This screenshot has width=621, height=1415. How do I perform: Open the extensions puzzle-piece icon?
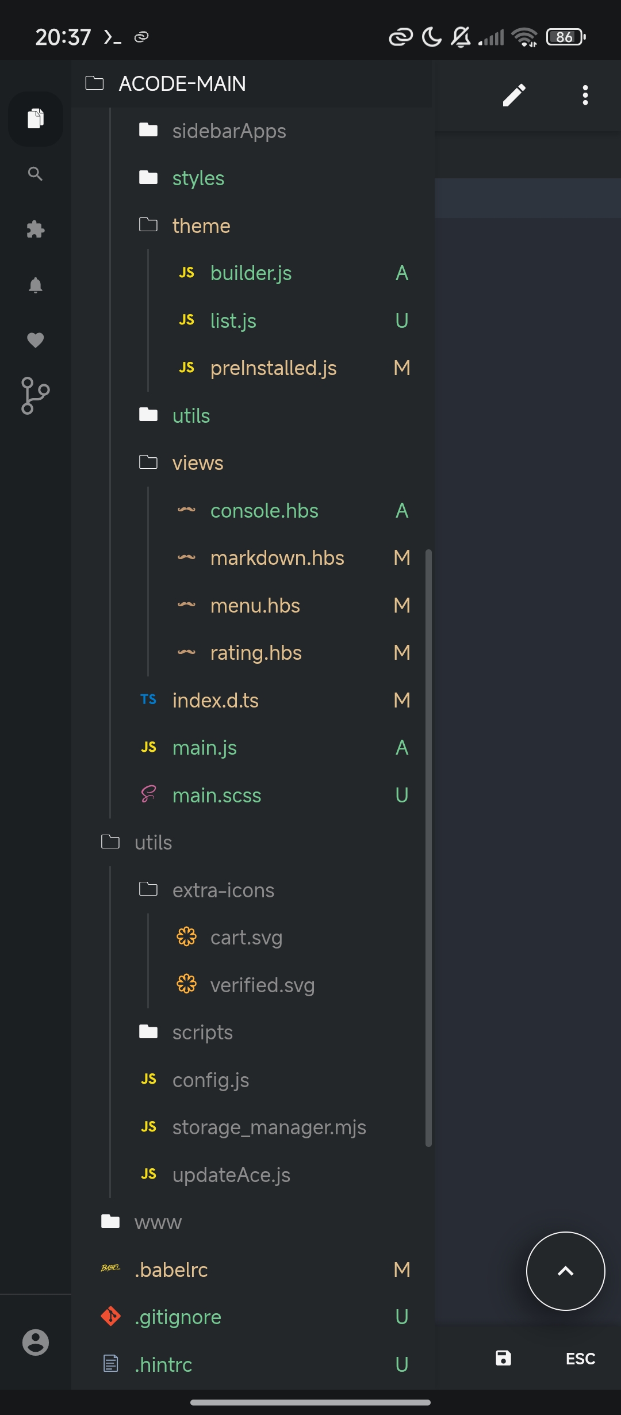36,230
